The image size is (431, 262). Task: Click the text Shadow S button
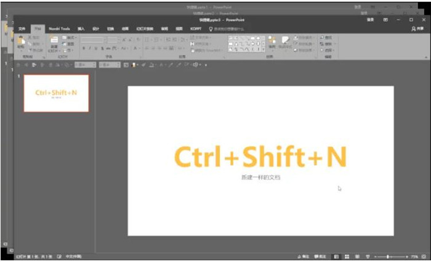pos(102,48)
